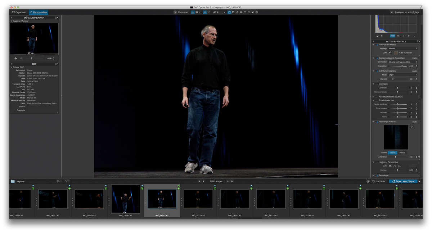Switch to the Personnaliser tab
Screen dimensions: 432x232
(39, 12)
